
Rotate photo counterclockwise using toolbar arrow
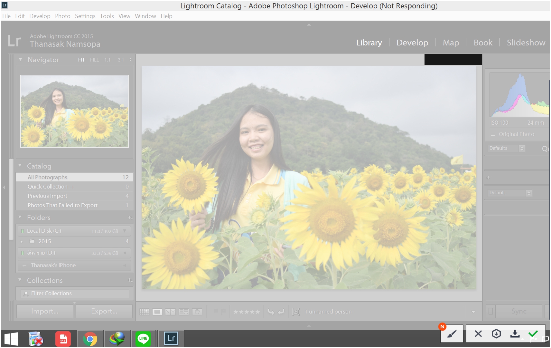tap(271, 312)
